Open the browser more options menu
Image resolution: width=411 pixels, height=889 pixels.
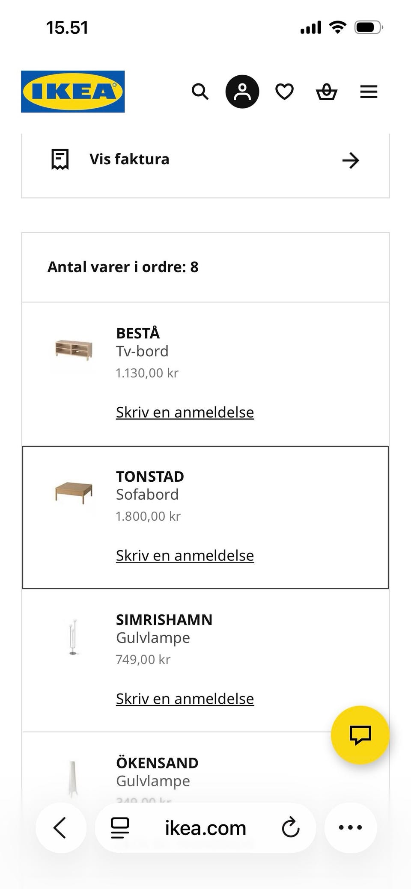coord(350,828)
